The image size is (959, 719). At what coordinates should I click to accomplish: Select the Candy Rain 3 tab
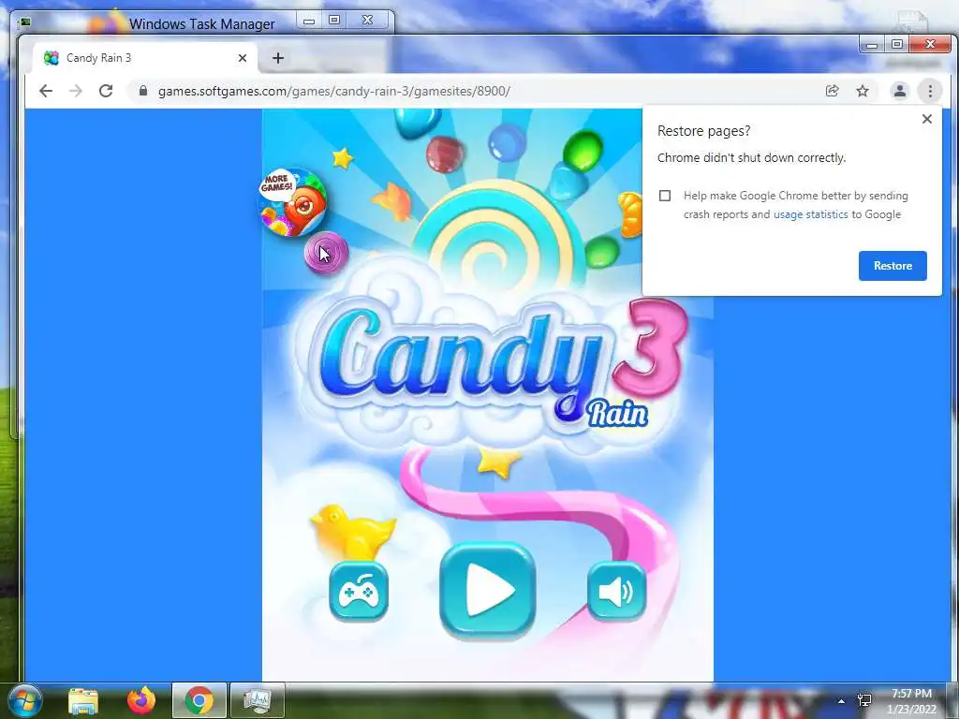[x=143, y=58]
